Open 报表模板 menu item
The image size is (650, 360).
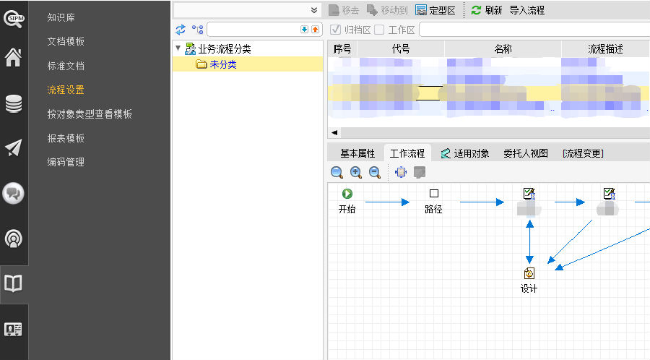coord(66,138)
